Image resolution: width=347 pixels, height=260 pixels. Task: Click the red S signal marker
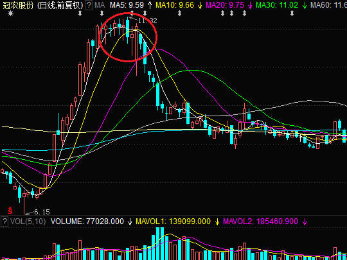(10, 211)
